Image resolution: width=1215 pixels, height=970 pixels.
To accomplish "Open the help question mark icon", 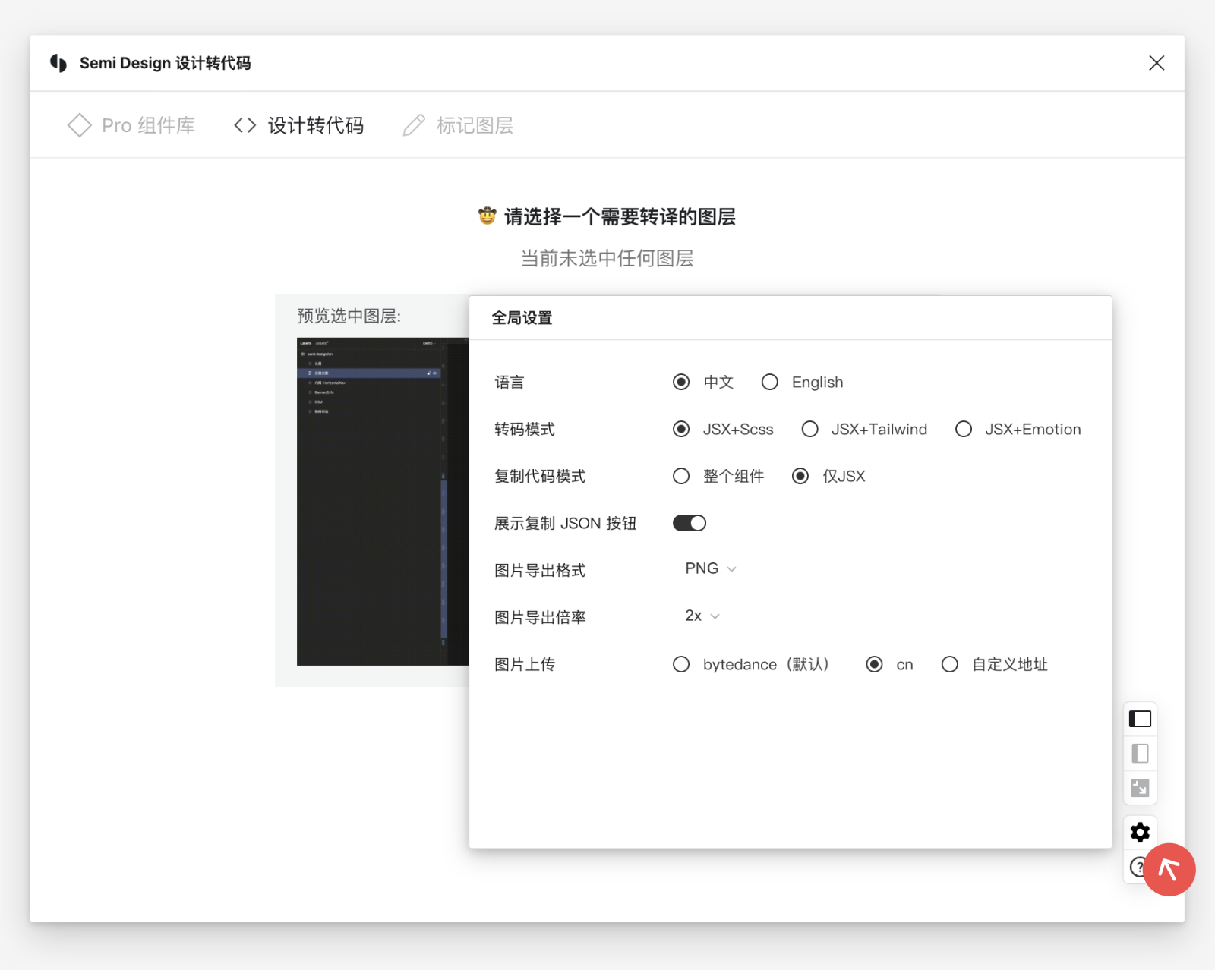I will [x=1138, y=867].
